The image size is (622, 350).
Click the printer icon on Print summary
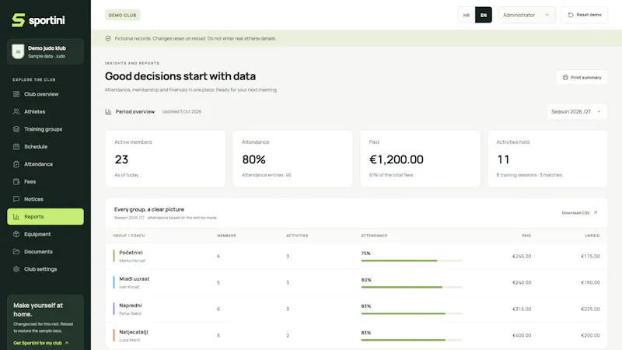(x=565, y=77)
